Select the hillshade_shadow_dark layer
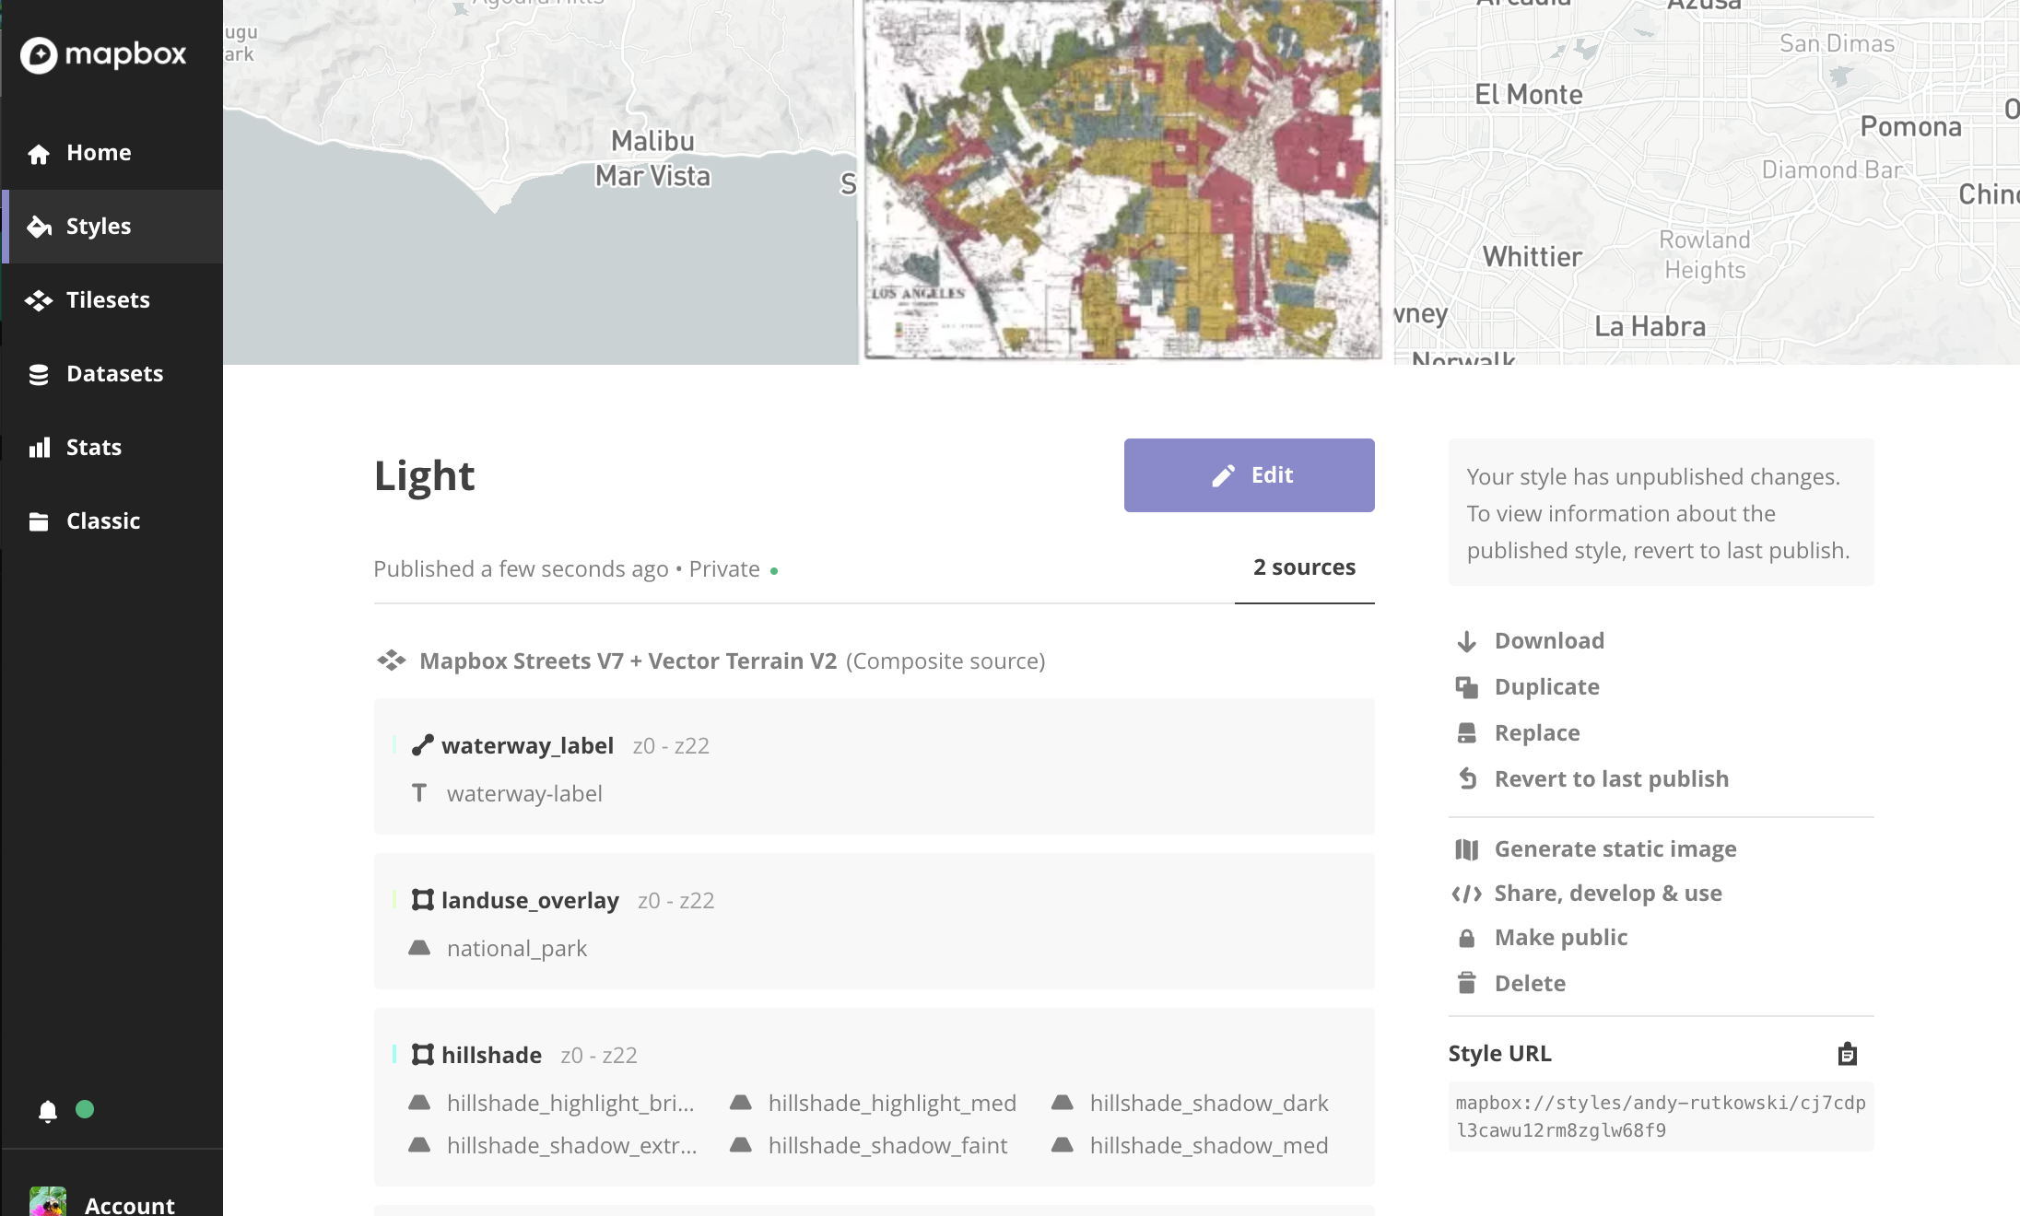2020x1216 pixels. (x=1208, y=1104)
